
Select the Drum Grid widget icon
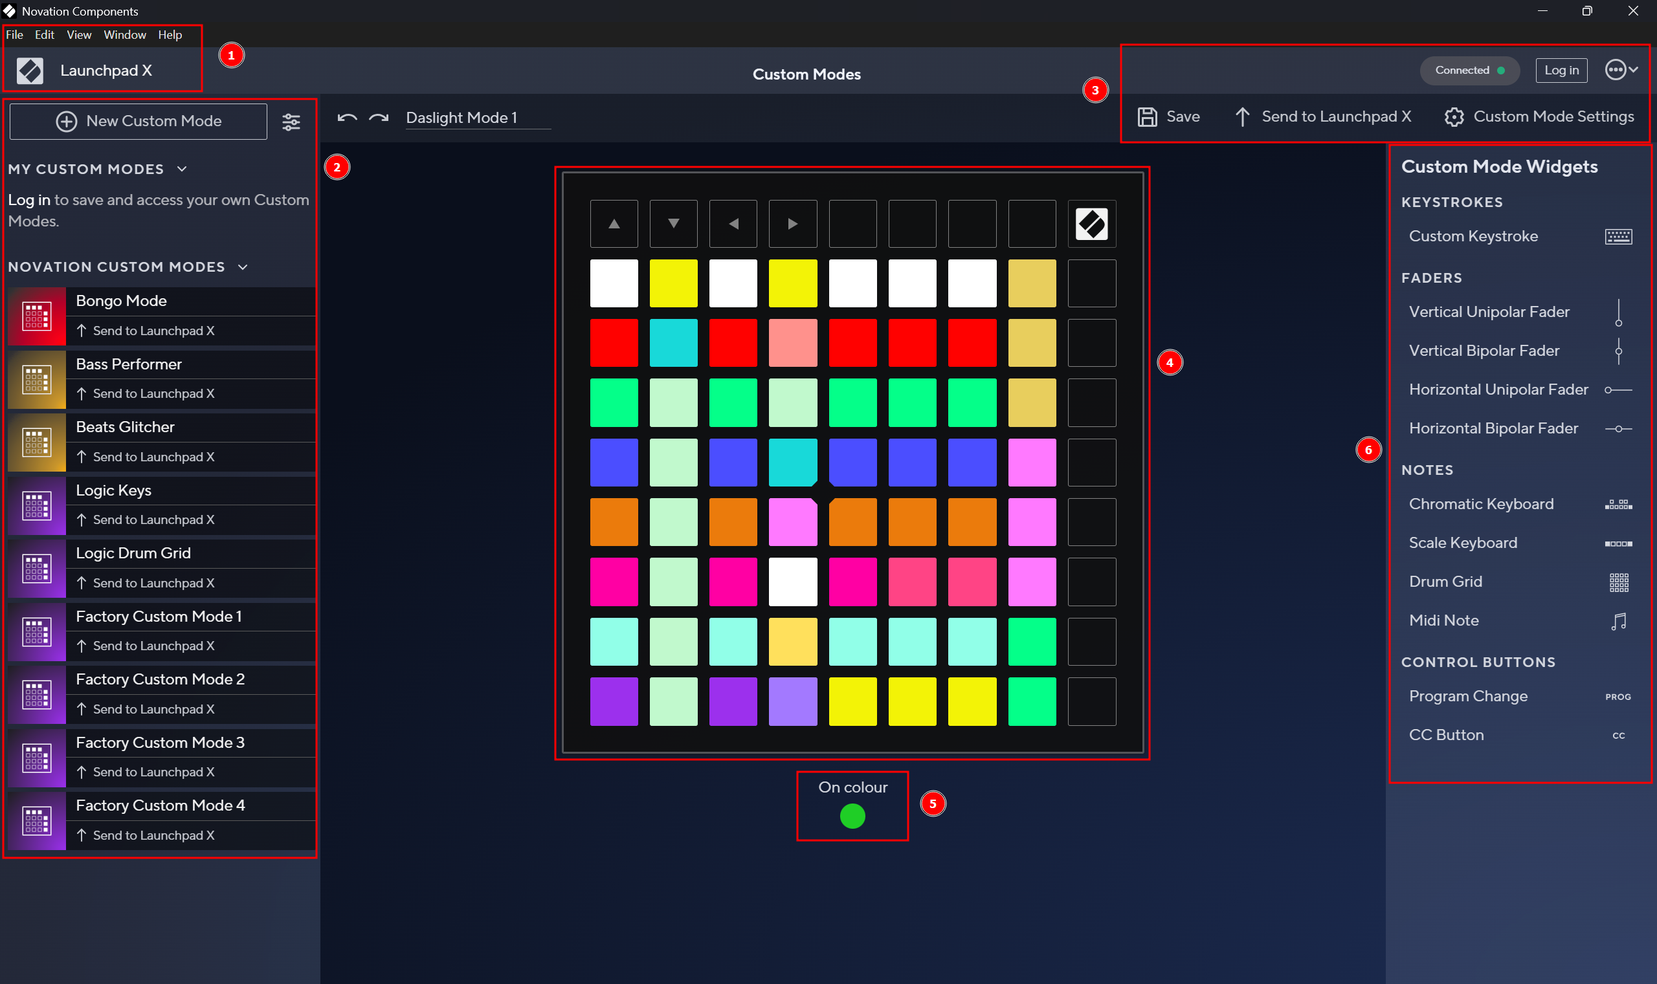coord(1618,582)
